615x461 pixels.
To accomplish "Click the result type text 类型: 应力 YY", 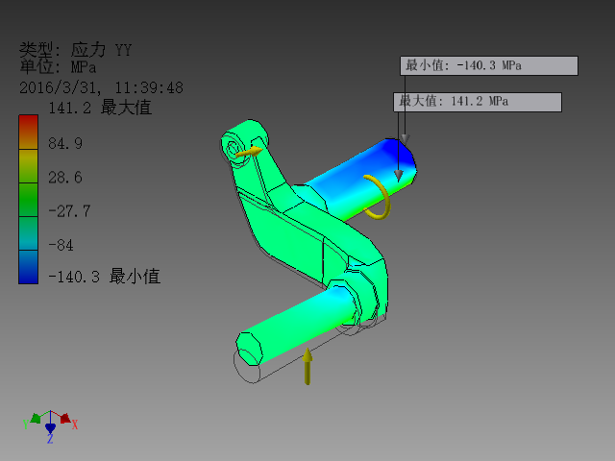I will pos(75,50).
